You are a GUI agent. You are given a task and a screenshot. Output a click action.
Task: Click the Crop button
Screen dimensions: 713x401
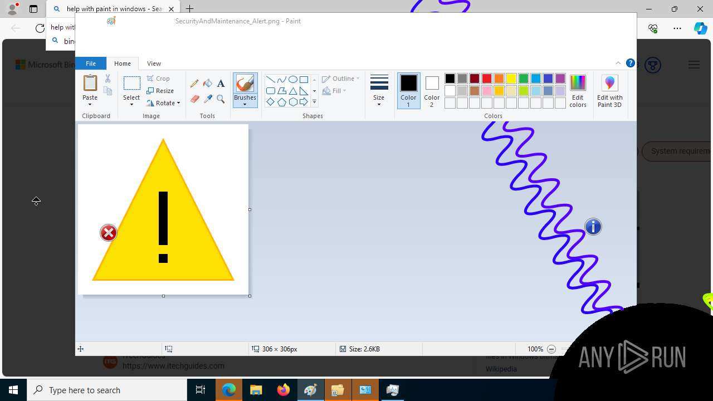159,79
